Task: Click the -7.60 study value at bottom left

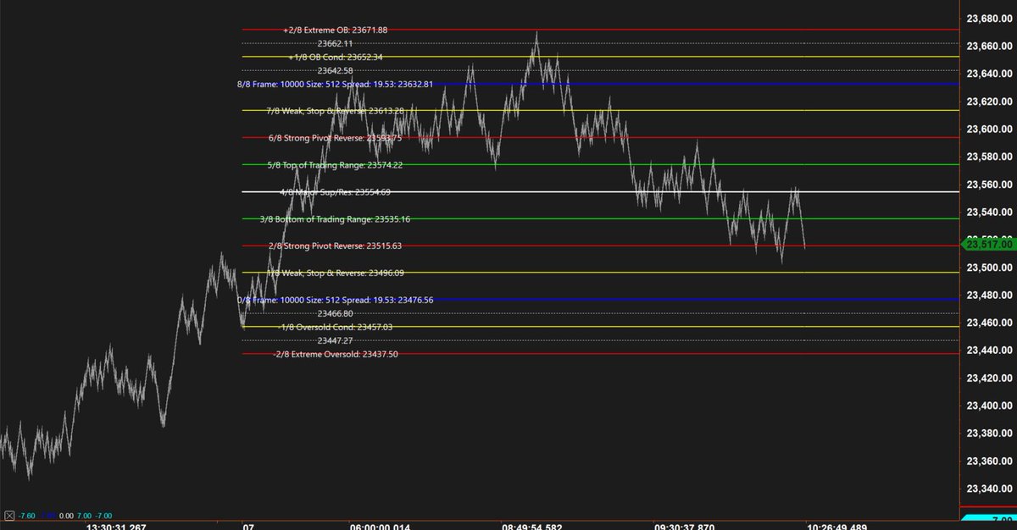Action: pyautogui.click(x=28, y=514)
